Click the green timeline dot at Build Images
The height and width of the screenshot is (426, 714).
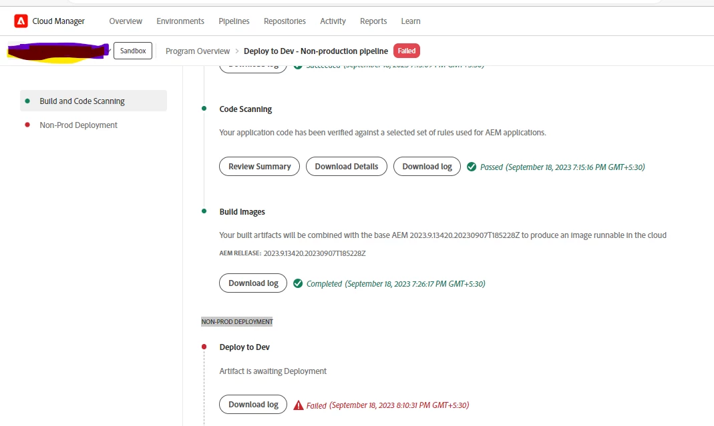(204, 211)
